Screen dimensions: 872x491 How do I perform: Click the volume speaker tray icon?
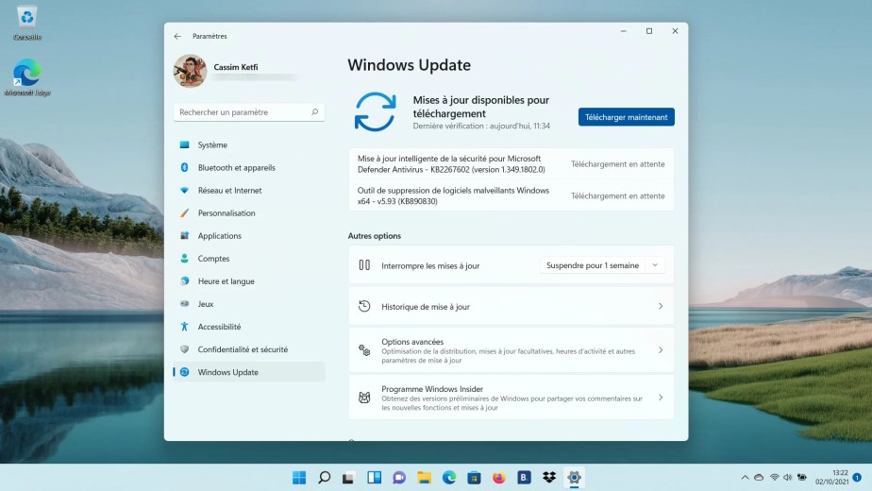tap(787, 478)
